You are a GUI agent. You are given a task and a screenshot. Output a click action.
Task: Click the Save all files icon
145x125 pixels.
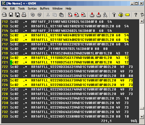click(17, 15)
